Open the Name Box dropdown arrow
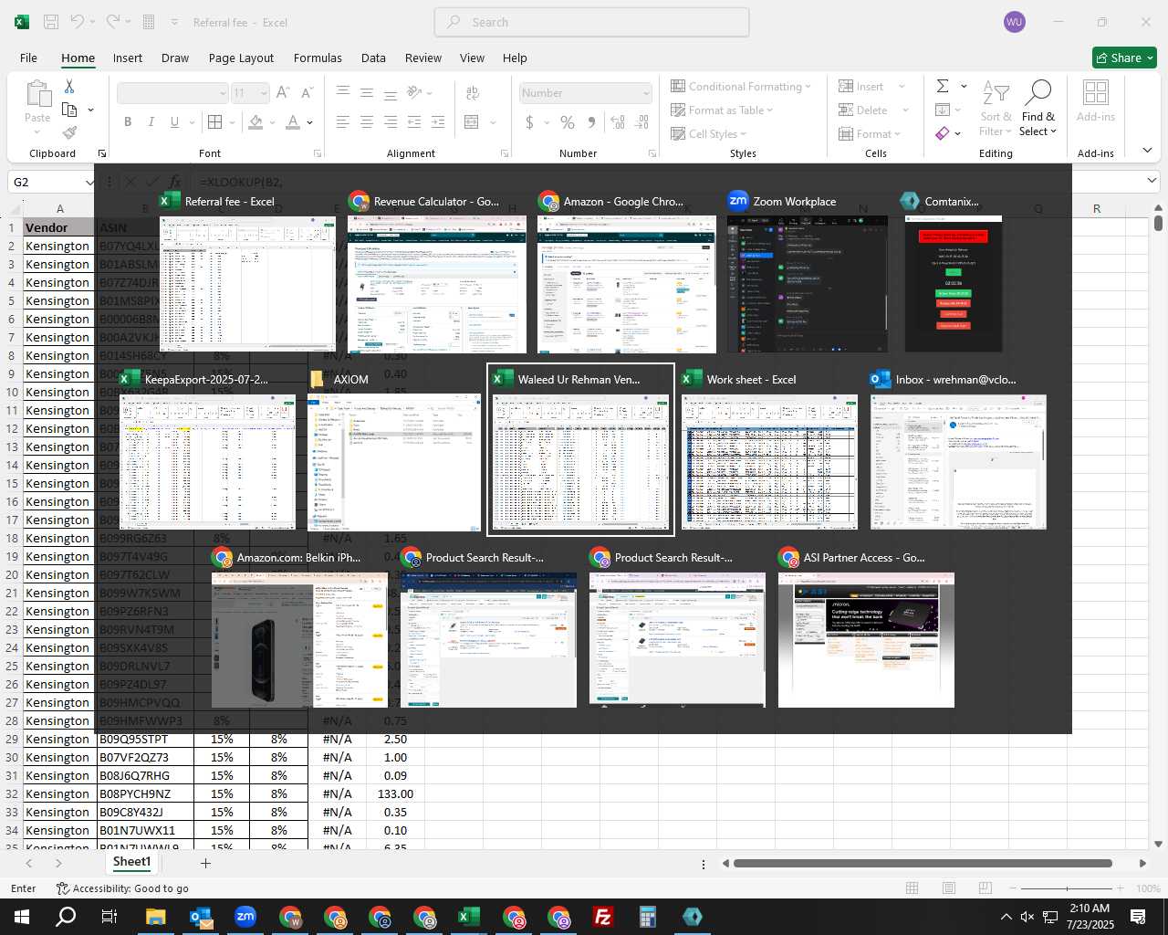Image resolution: width=1168 pixels, height=935 pixels. pyautogui.click(x=89, y=182)
